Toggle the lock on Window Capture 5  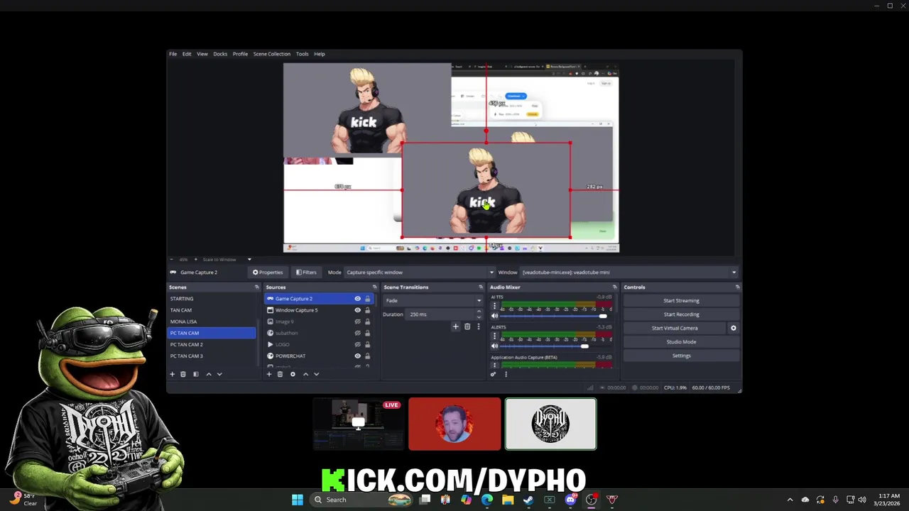point(367,310)
